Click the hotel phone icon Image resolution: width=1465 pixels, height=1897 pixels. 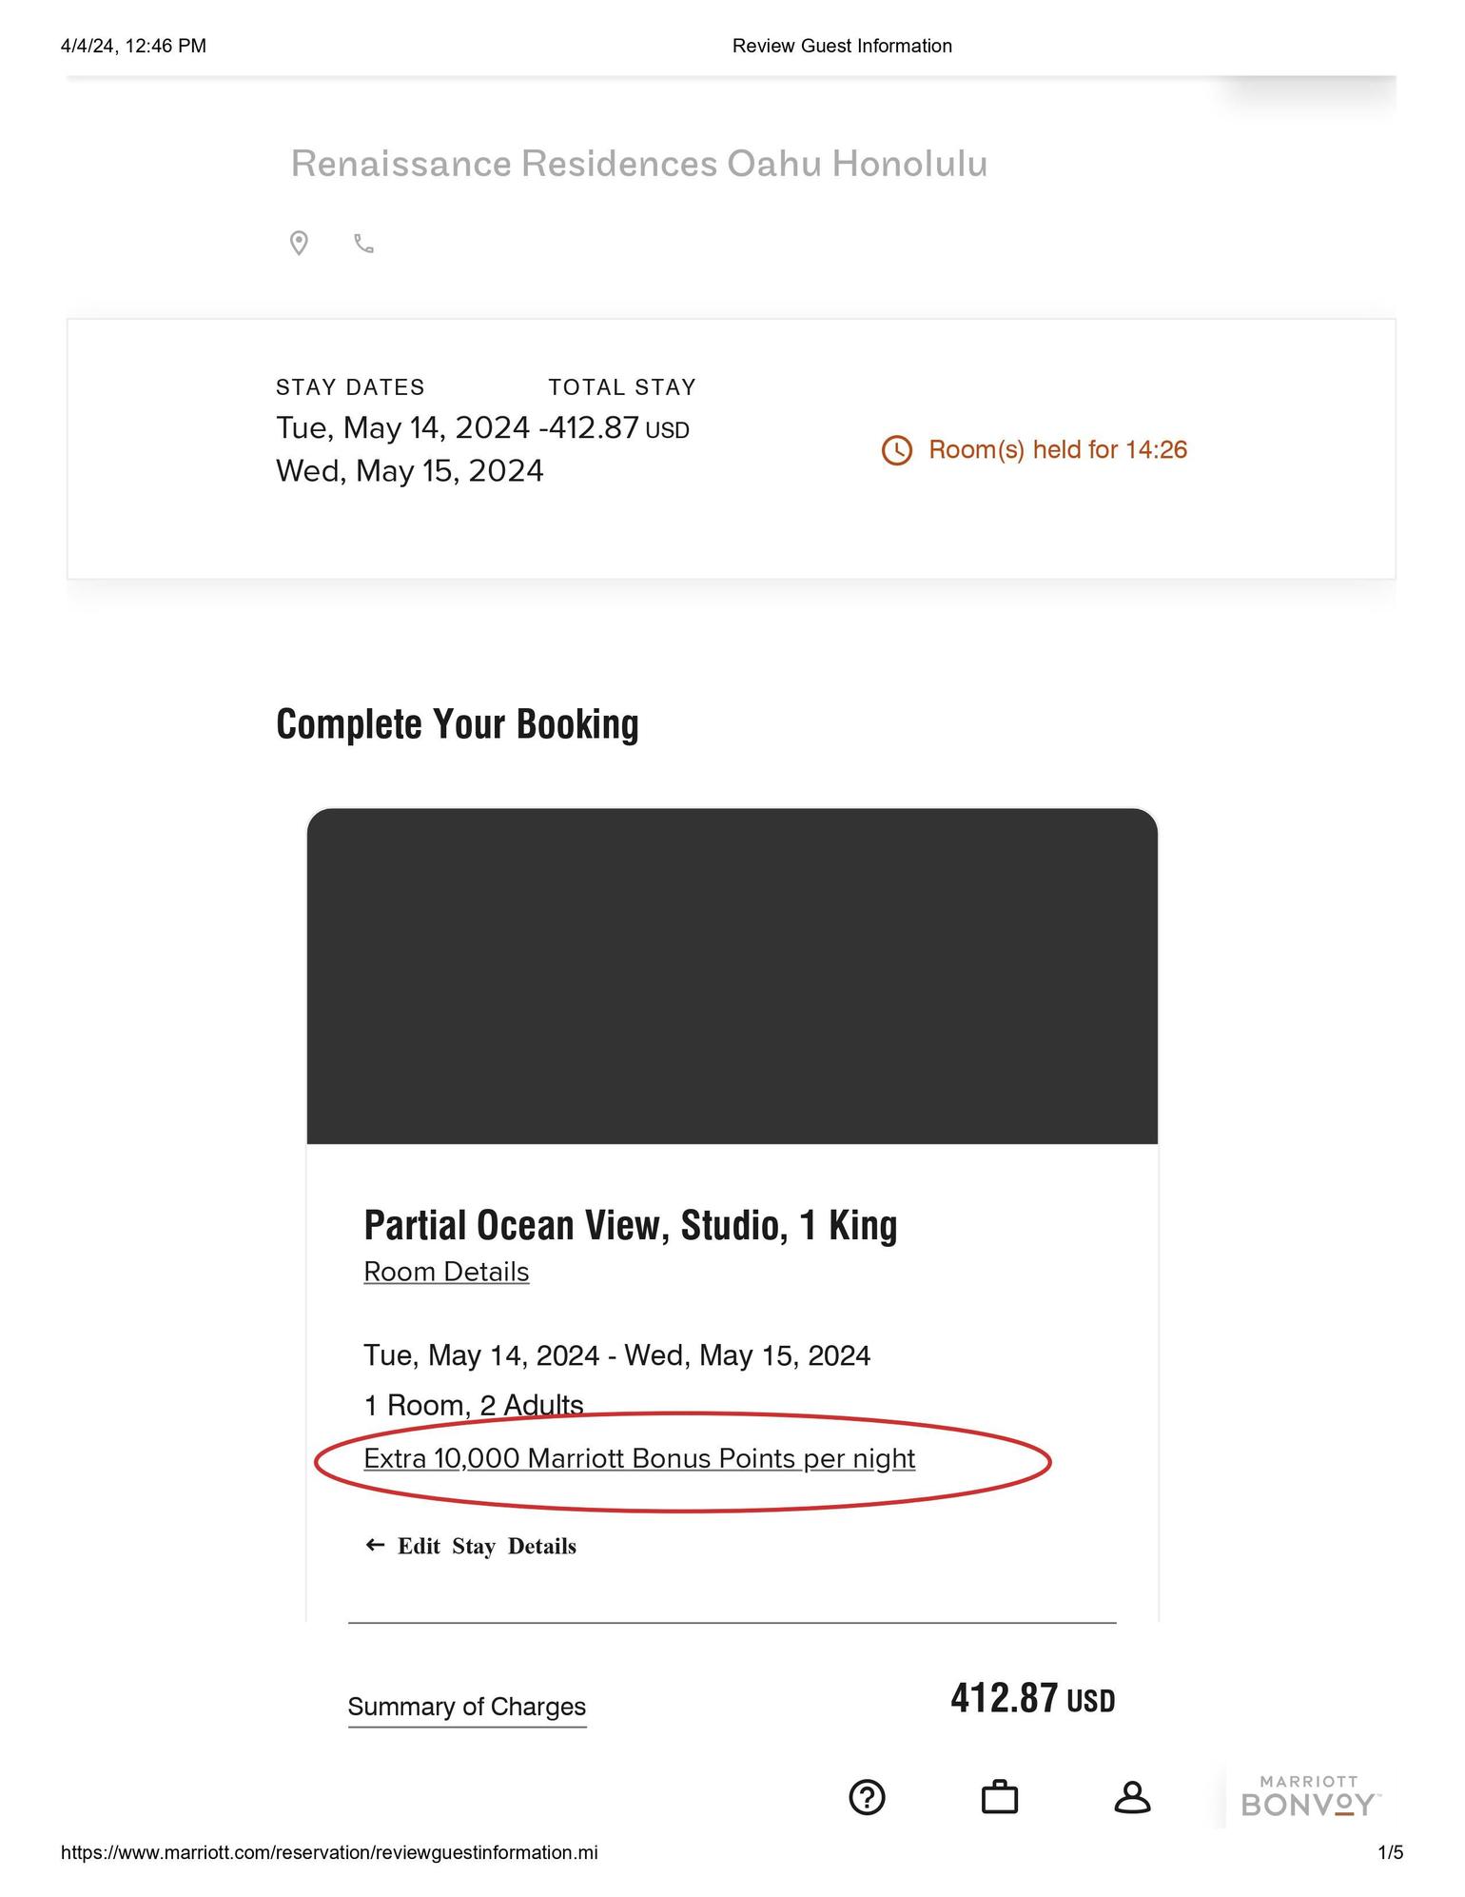(x=363, y=244)
